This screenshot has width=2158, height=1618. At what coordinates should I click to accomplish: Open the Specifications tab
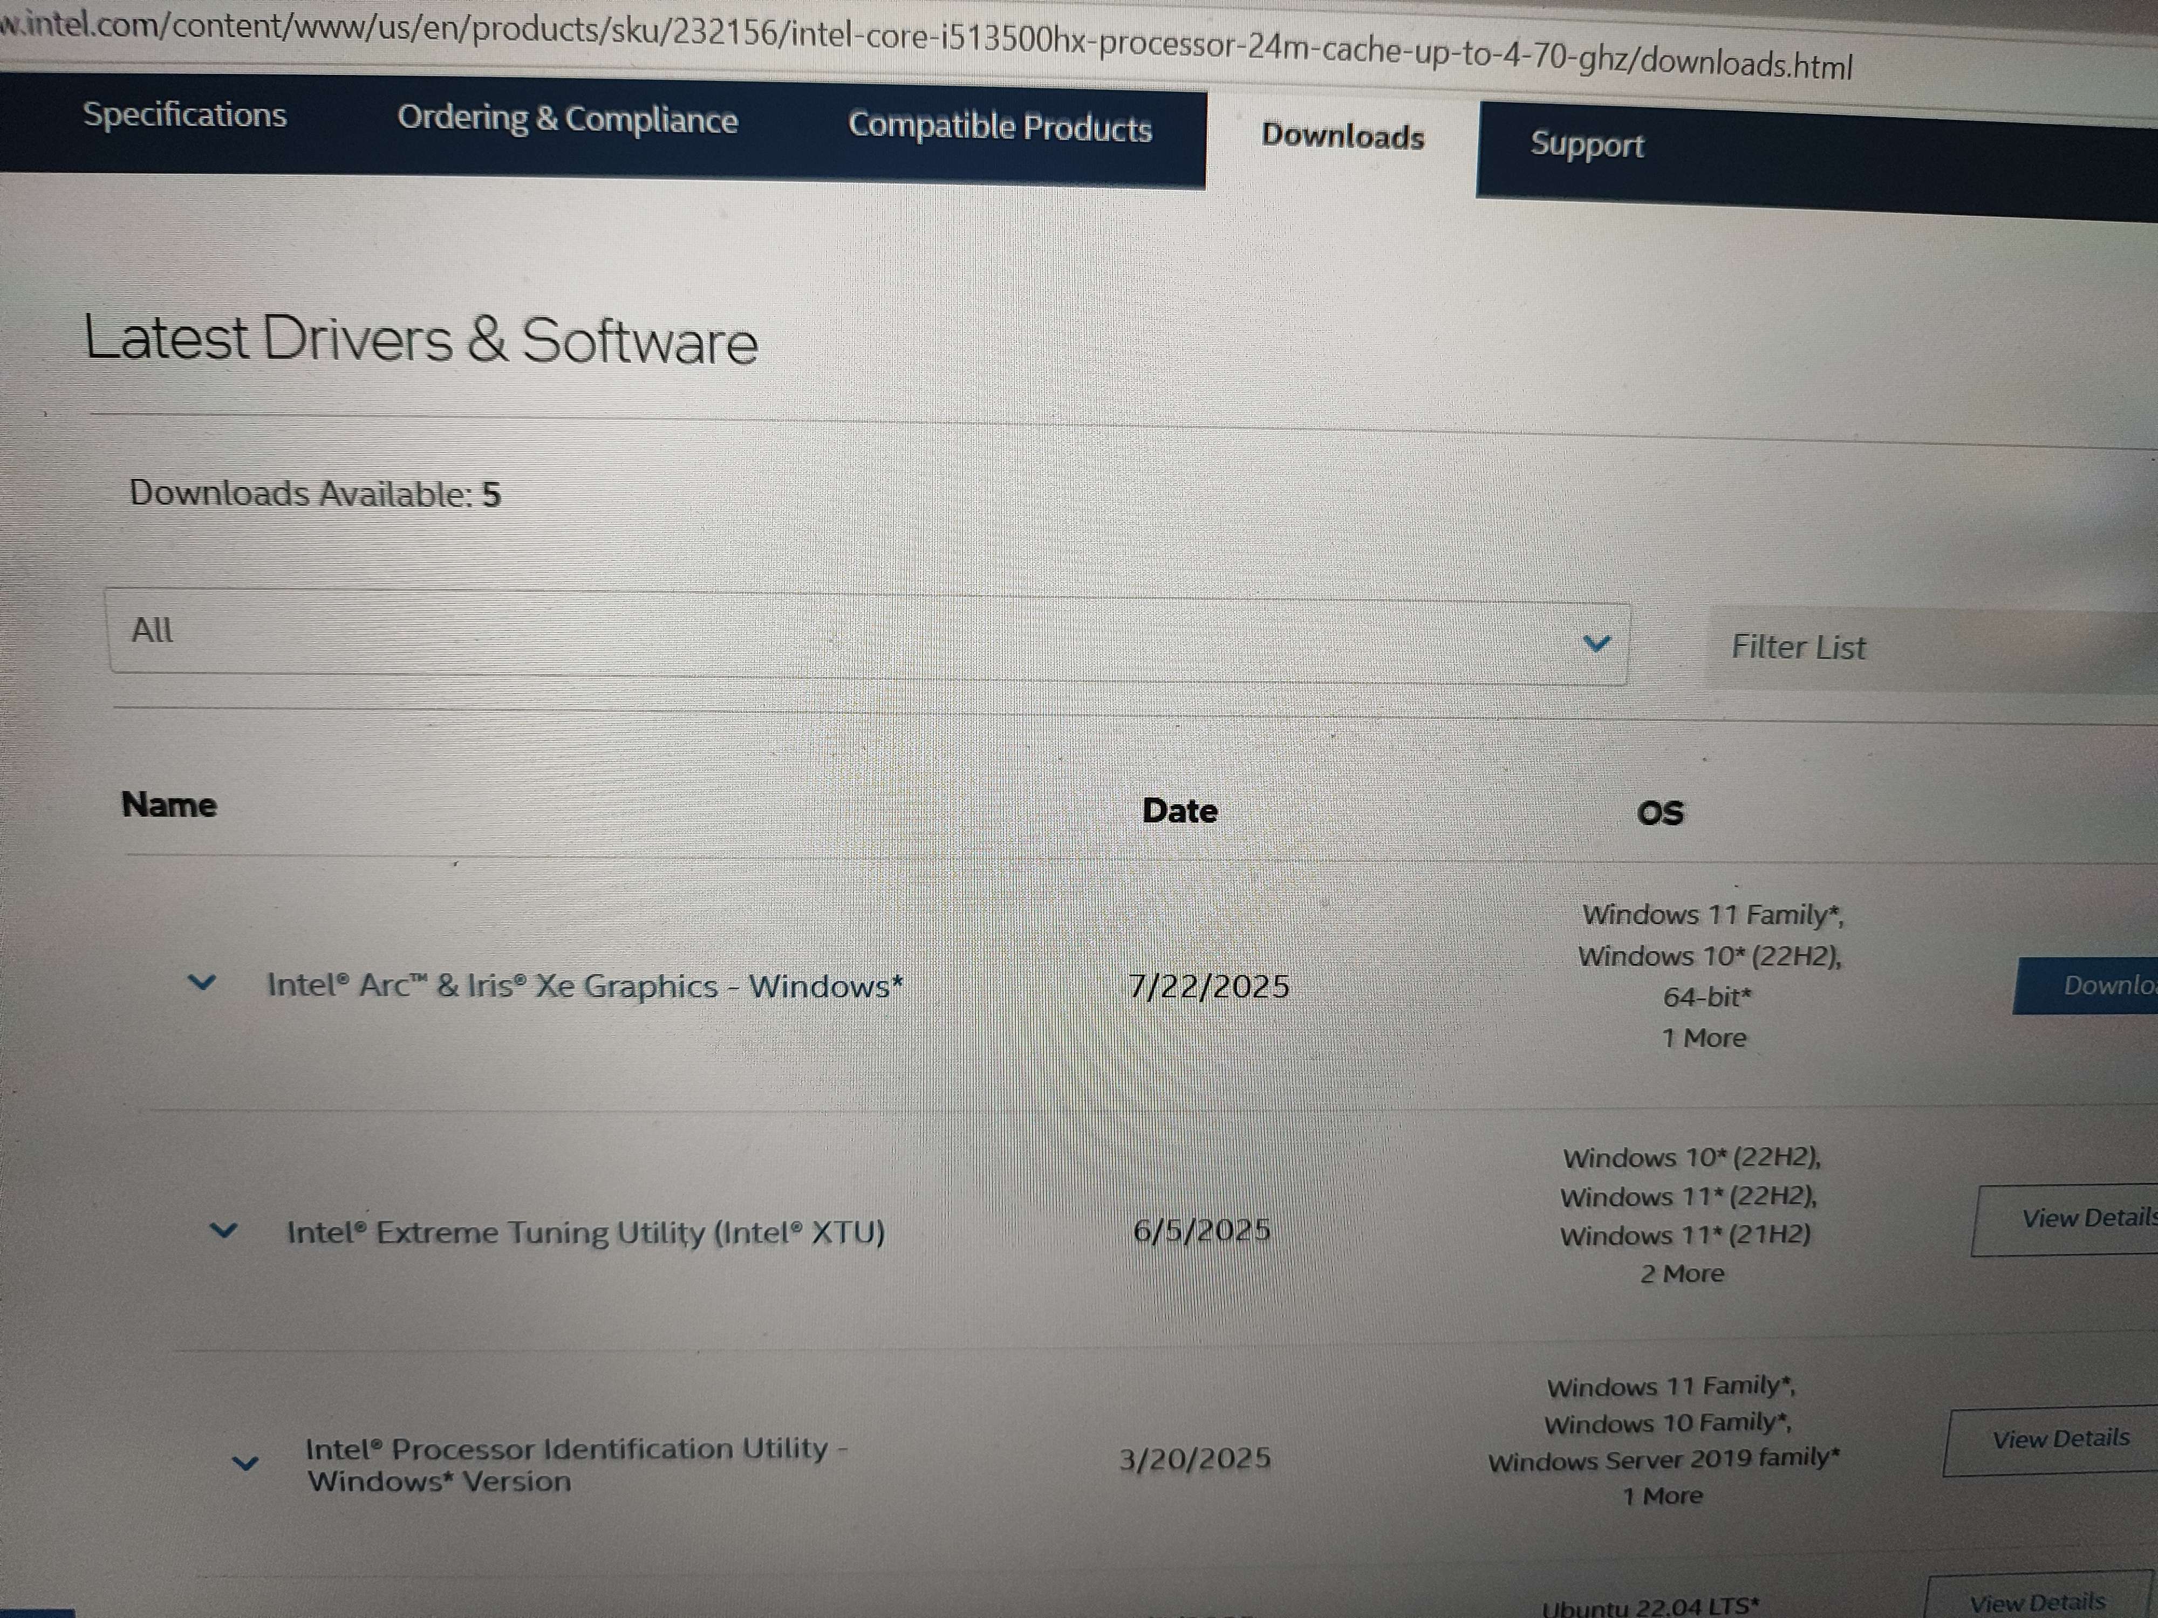[x=185, y=114]
